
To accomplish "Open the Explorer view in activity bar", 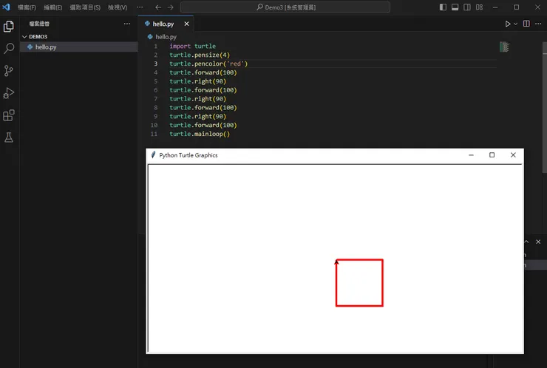I will pyautogui.click(x=9, y=27).
